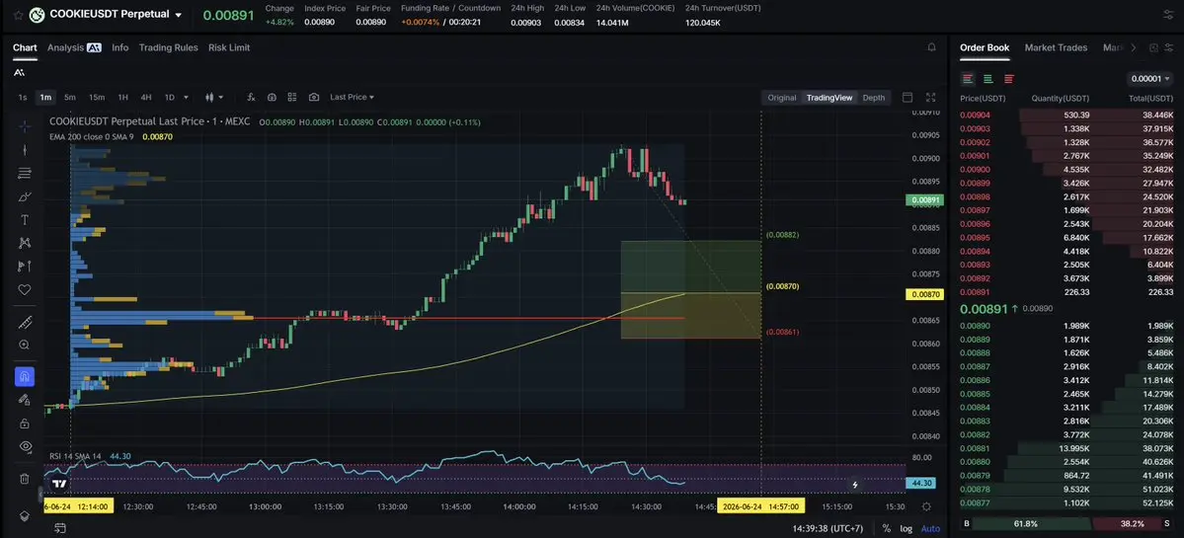Add COOKIEUSDT to favorites with star icon

click(18, 15)
